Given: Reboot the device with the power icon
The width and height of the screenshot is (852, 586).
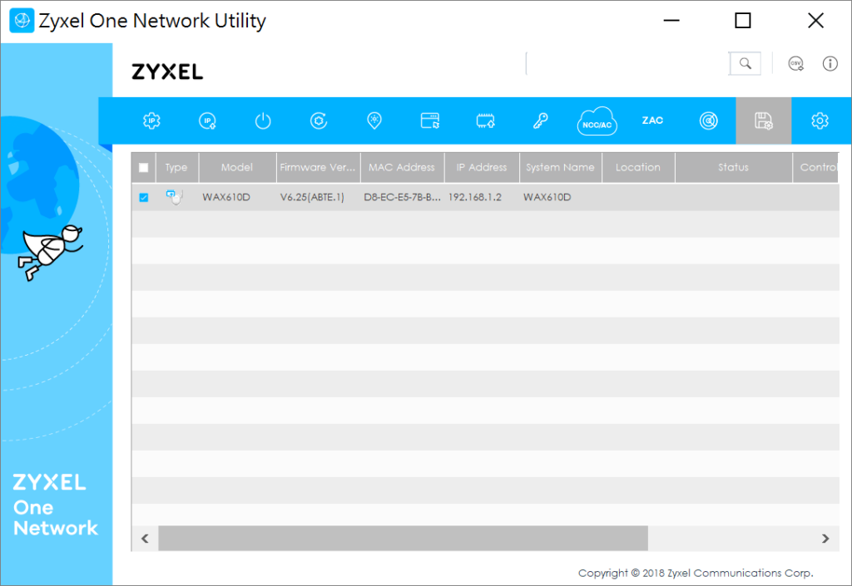Looking at the screenshot, I should pos(263,121).
